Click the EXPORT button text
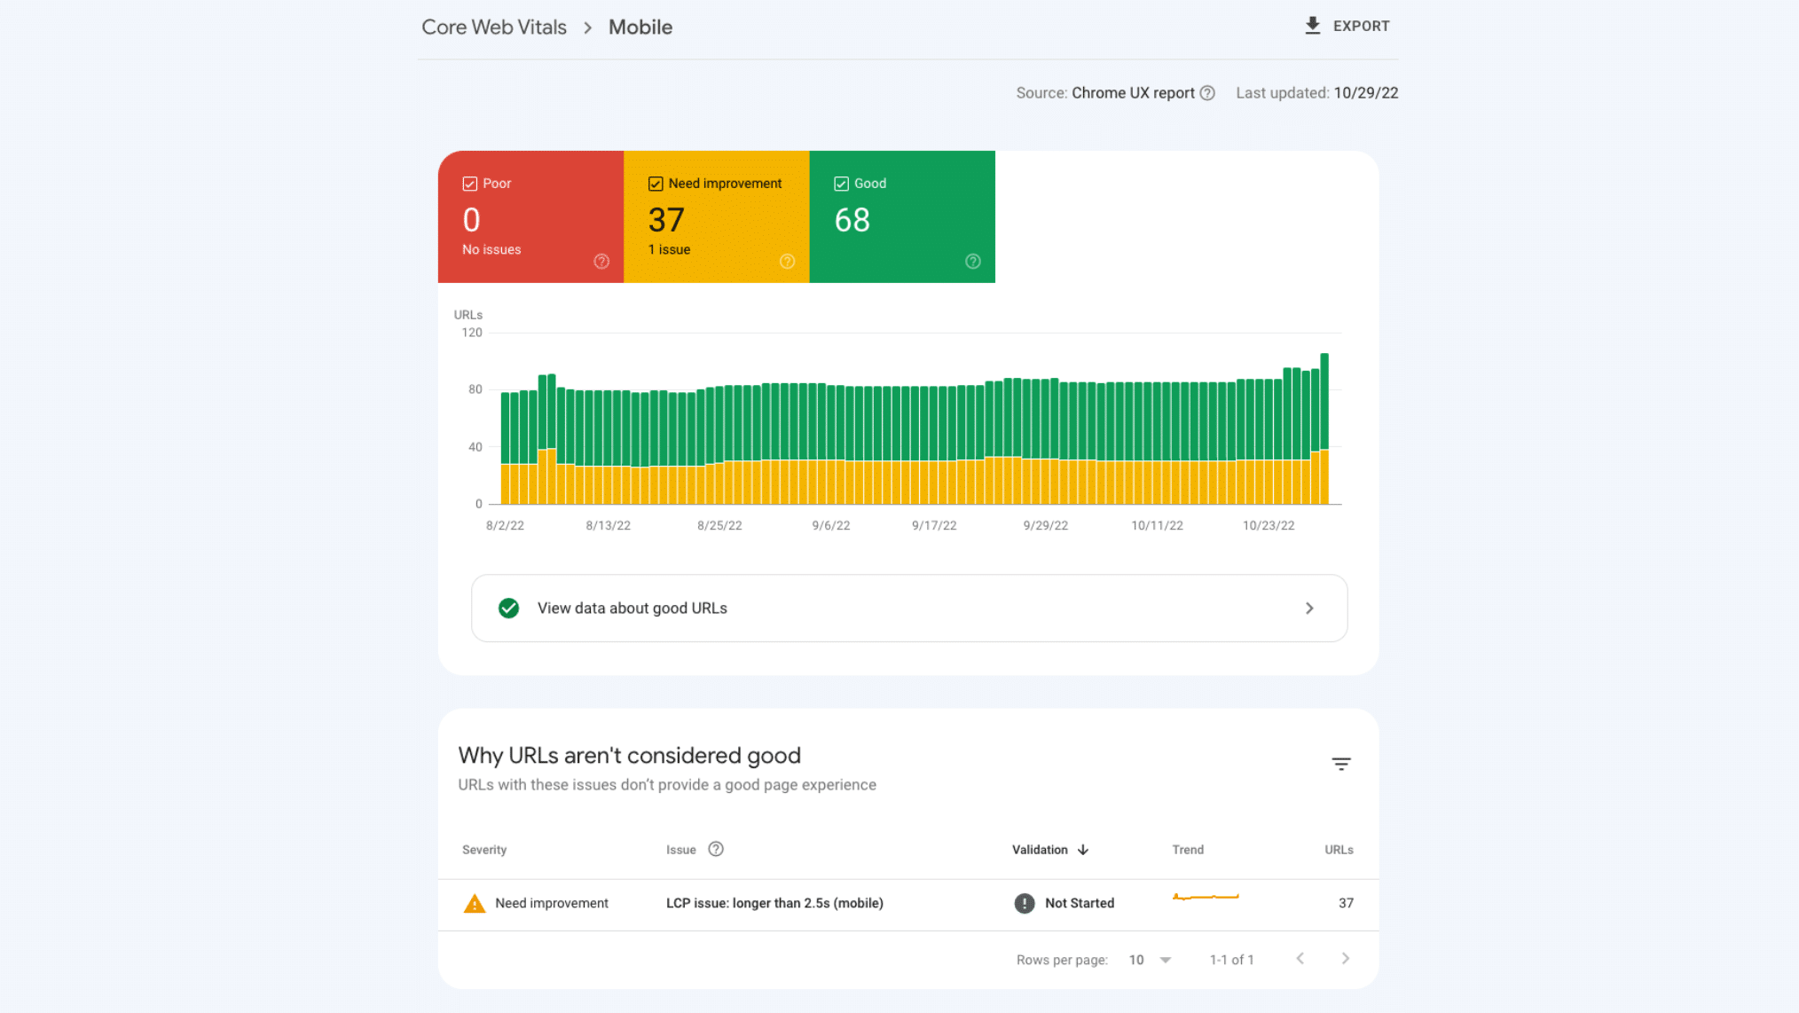The height and width of the screenshot is (1013, 1799). pos(1362,27)
